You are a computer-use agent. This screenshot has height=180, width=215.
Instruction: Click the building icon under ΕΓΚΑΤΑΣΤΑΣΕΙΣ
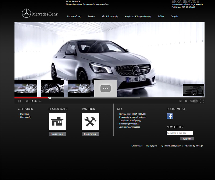57,122
